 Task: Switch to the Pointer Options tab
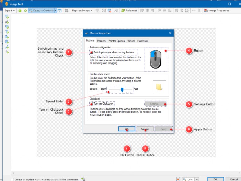coord(117,41)
